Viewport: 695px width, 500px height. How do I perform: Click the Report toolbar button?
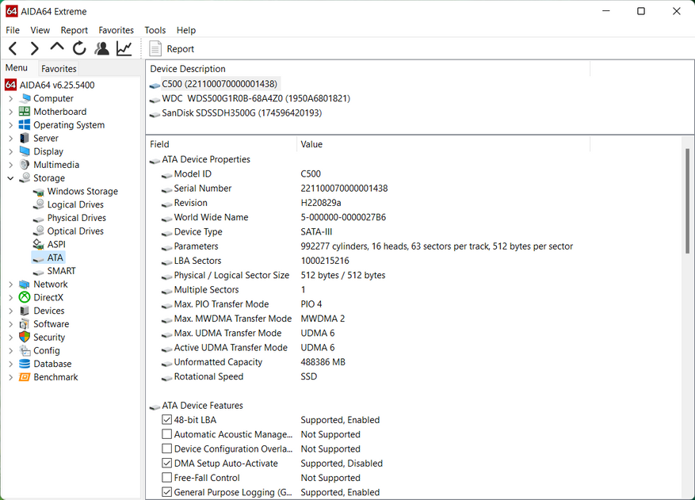tap(172, 49)
